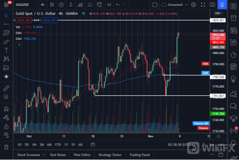Select the ruler measure tool

tap(6, 88)
